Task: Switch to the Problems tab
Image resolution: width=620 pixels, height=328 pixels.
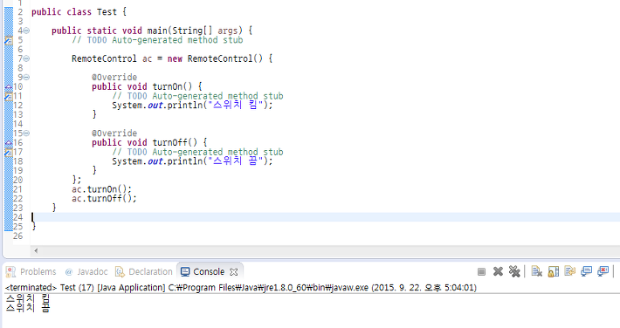Action: coord(31,271)
